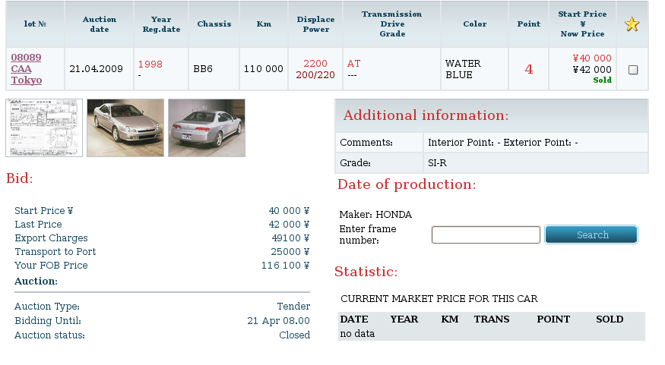This screenshot has width=665, height=365.
Task: Click the Start Price Now Price header
Action: pos(582,24)
